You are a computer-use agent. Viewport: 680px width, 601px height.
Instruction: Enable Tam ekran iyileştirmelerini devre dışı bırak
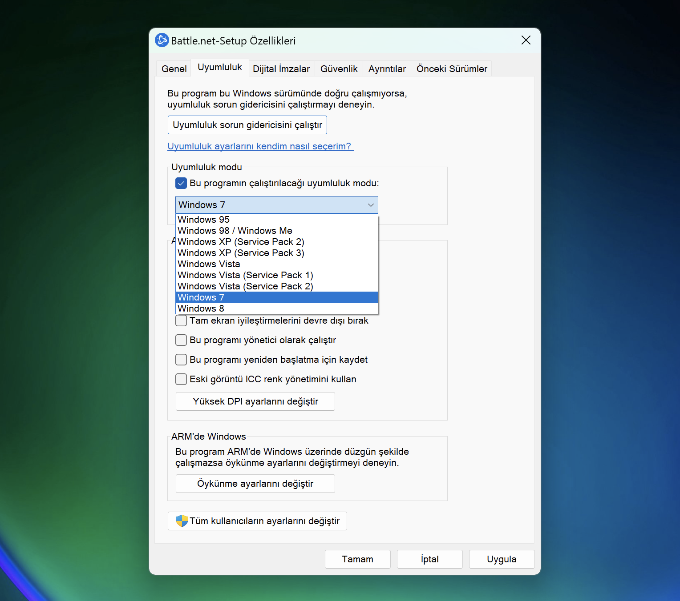click(181, 321)
